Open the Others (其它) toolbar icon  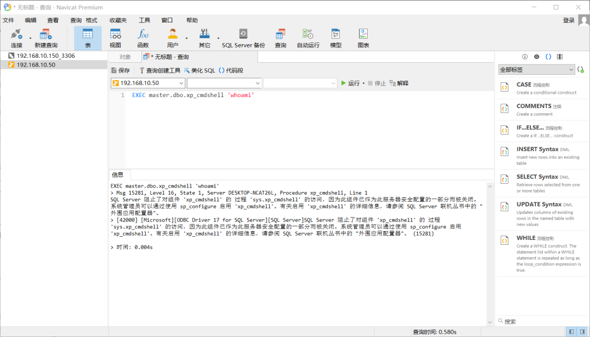(x=204, y=38)
